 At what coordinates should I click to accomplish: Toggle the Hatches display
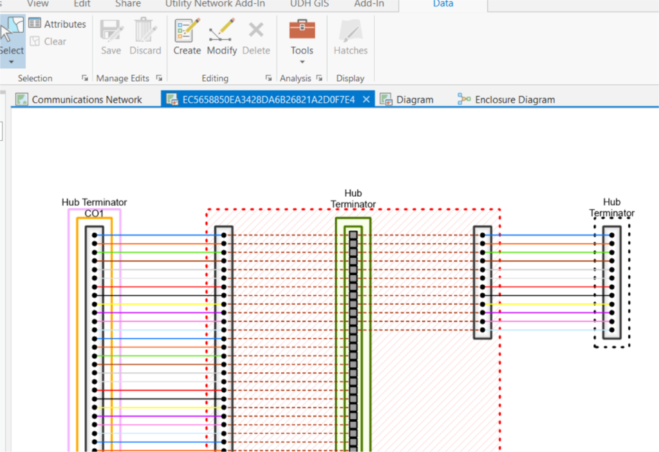coord(351,37)
